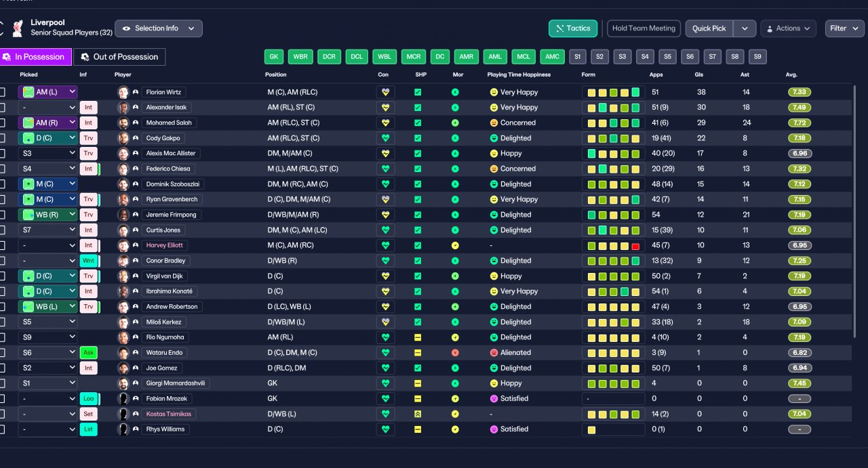
Task: Tick the checkbox for Miloš Kerkez
Action: (x=2, y=322)
